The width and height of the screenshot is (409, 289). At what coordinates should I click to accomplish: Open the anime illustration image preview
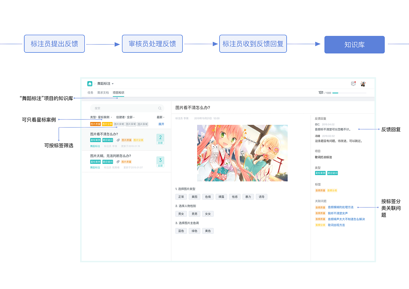click(x=242, y=153)
